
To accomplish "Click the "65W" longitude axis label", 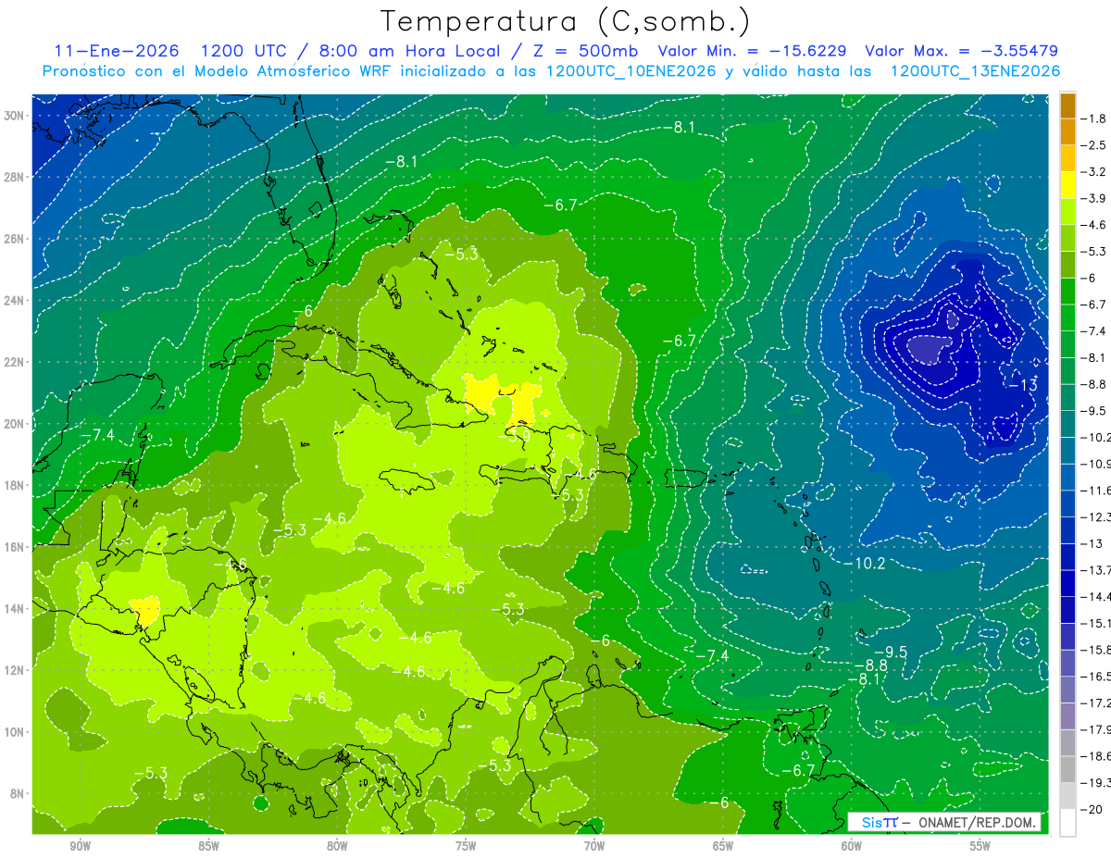I will [723, 846].
